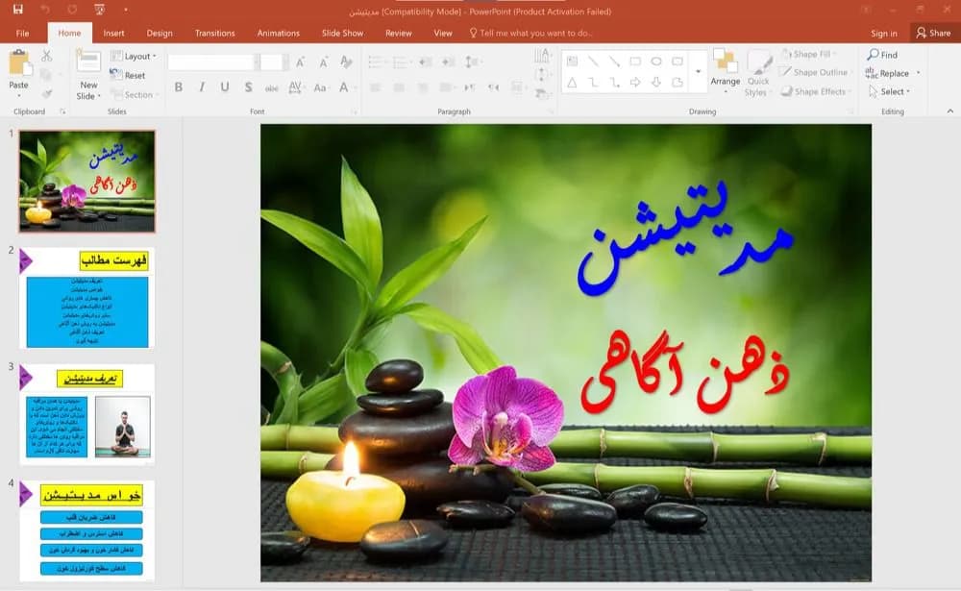961x591 pixels.
Task: Click the Text Direction icon in Paragraph group
Action: (x=542, y=57)
